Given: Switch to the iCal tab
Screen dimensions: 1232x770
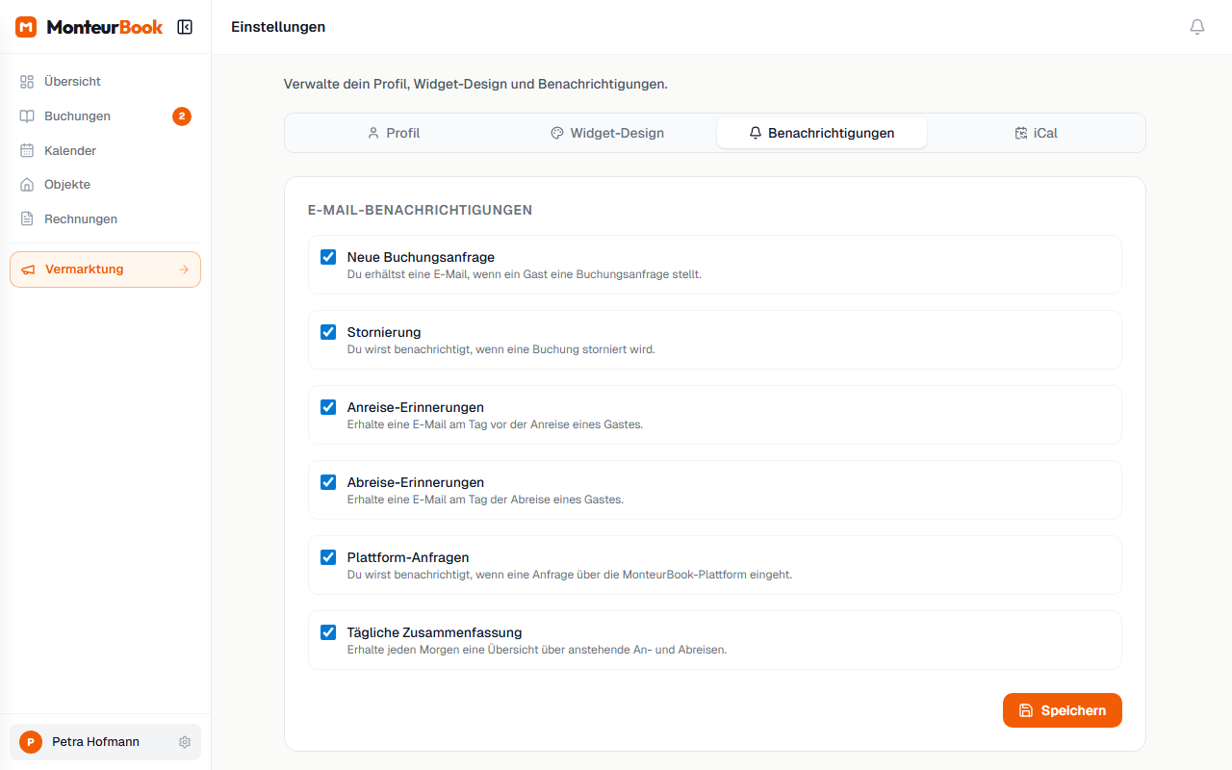Looking at the screenshot, I should [x=1036, y=133].
